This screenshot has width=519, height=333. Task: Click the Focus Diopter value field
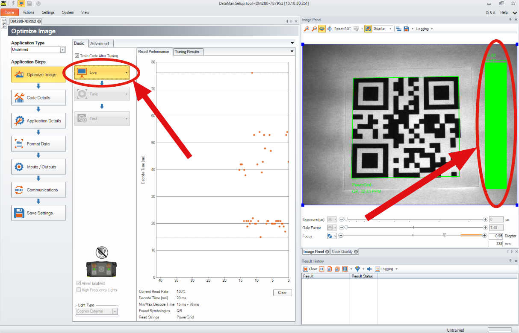click(496, 236)
